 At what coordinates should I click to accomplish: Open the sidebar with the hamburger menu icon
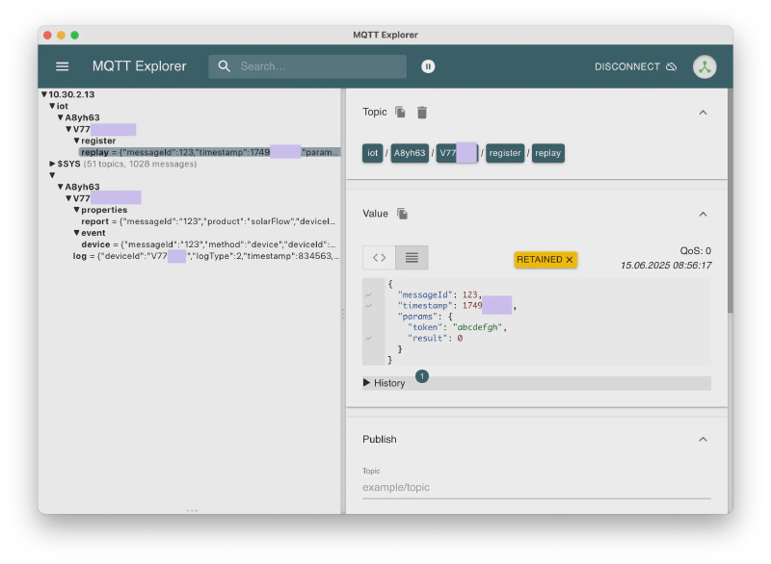[x=62, y=66]
